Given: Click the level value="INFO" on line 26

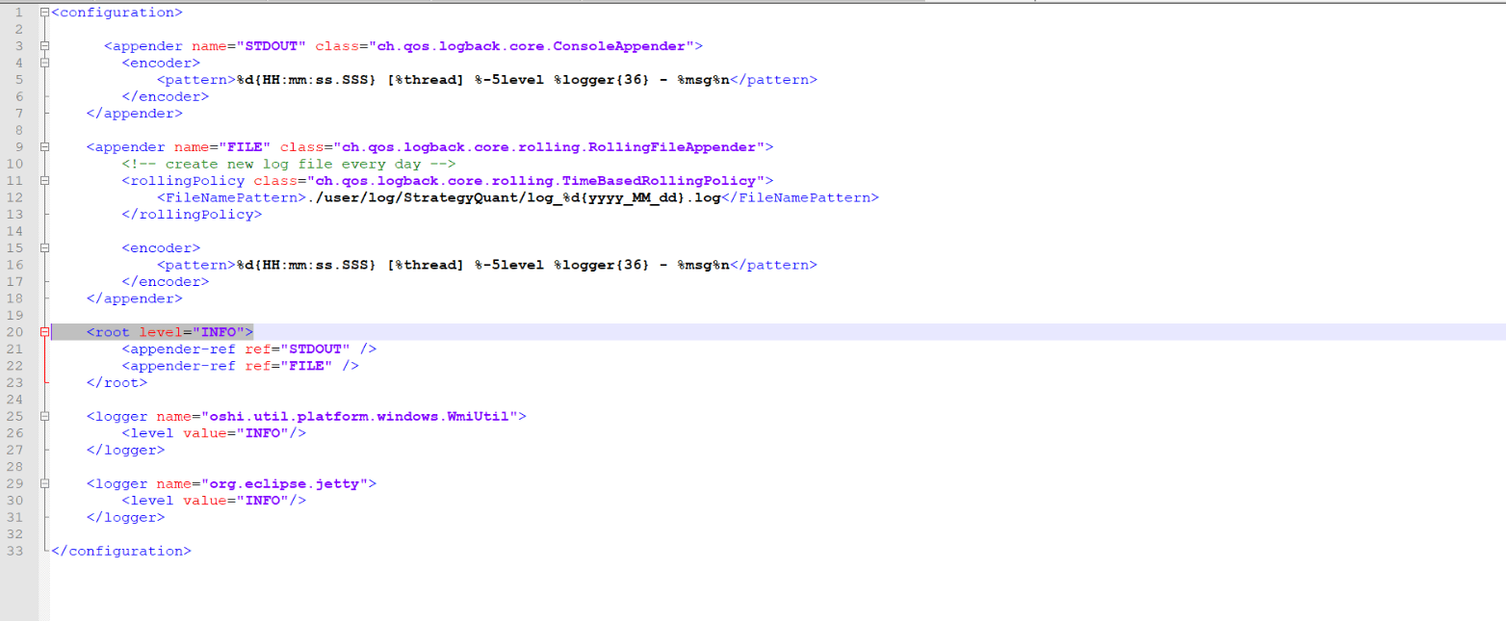Looking at the screenshot, I should (214, 433).
